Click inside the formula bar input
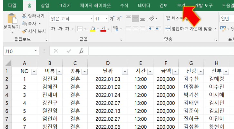This screenshot has width=234, height=129. (x=161, y=51)
